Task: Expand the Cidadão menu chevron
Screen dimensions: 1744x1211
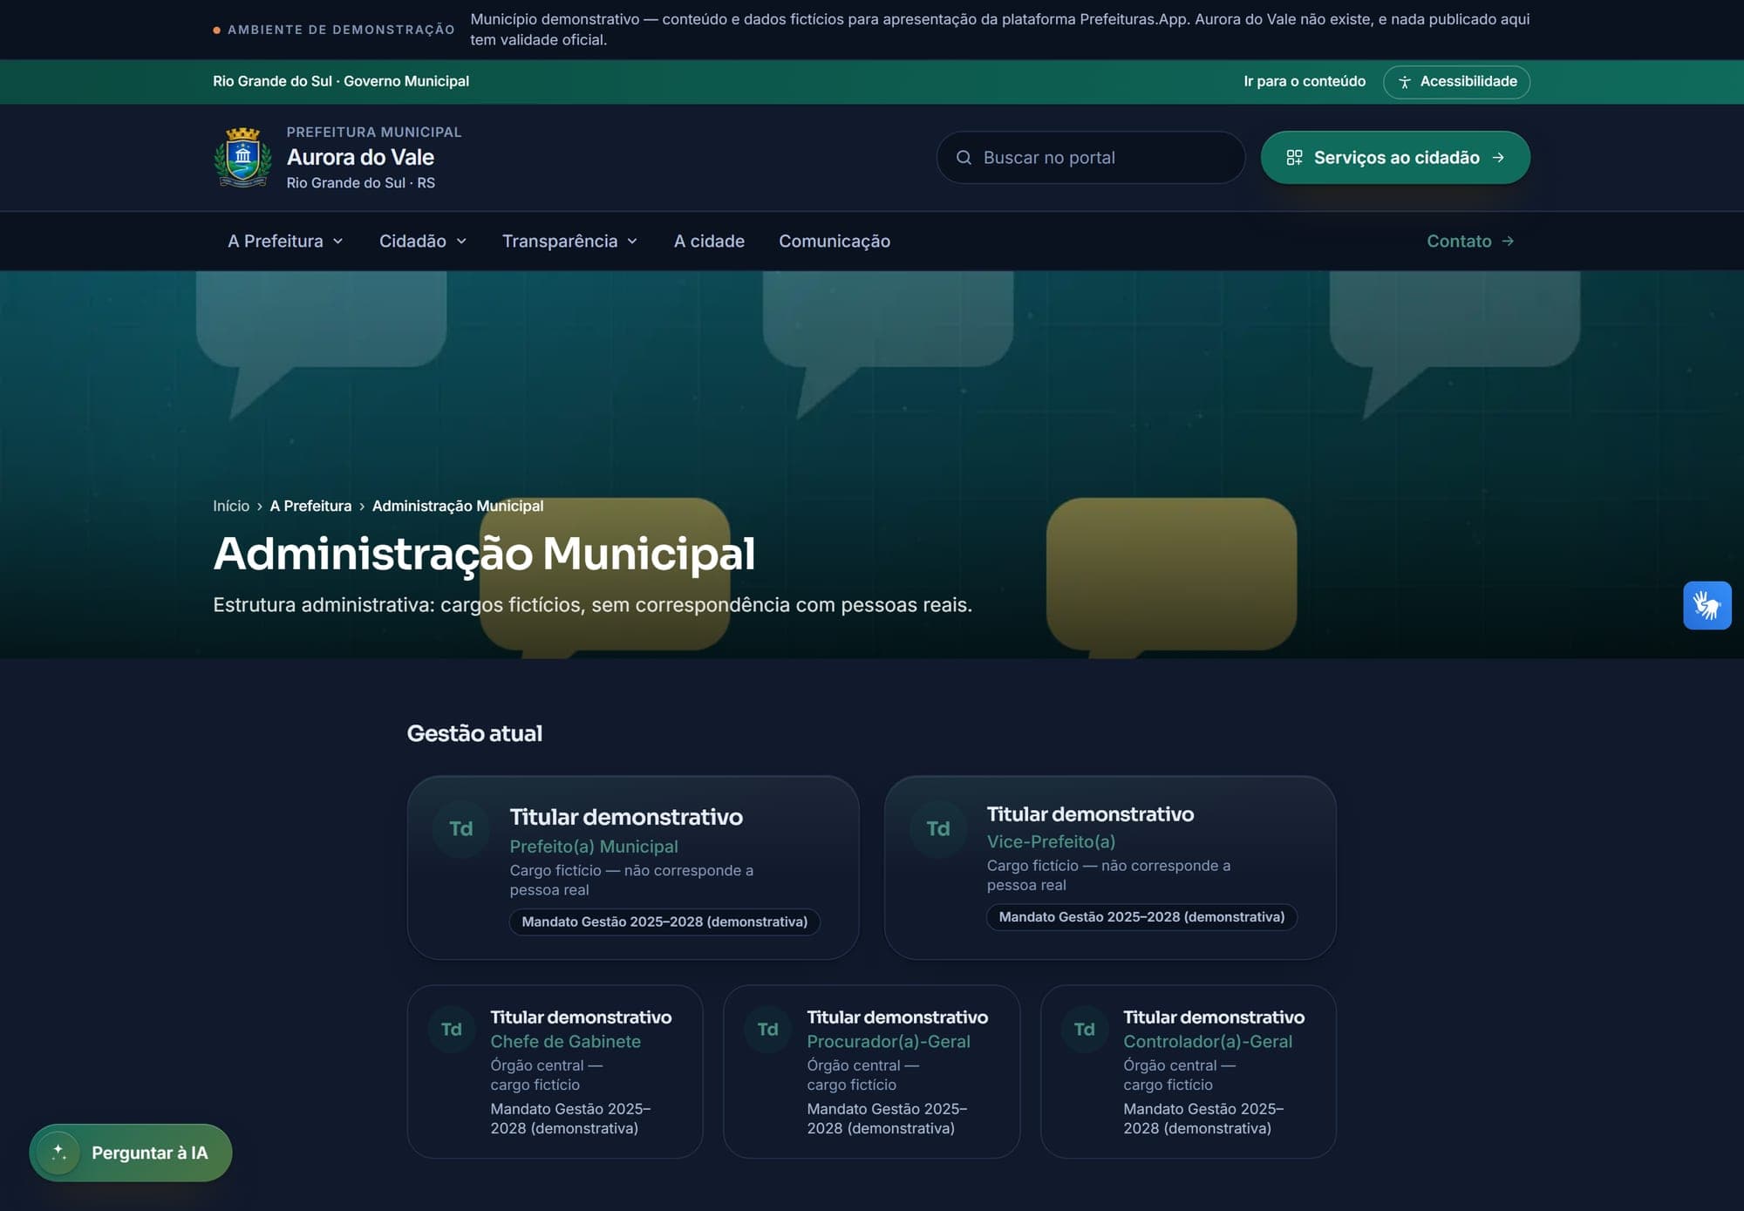Action: pyautogui.click(x=461, y=242)
